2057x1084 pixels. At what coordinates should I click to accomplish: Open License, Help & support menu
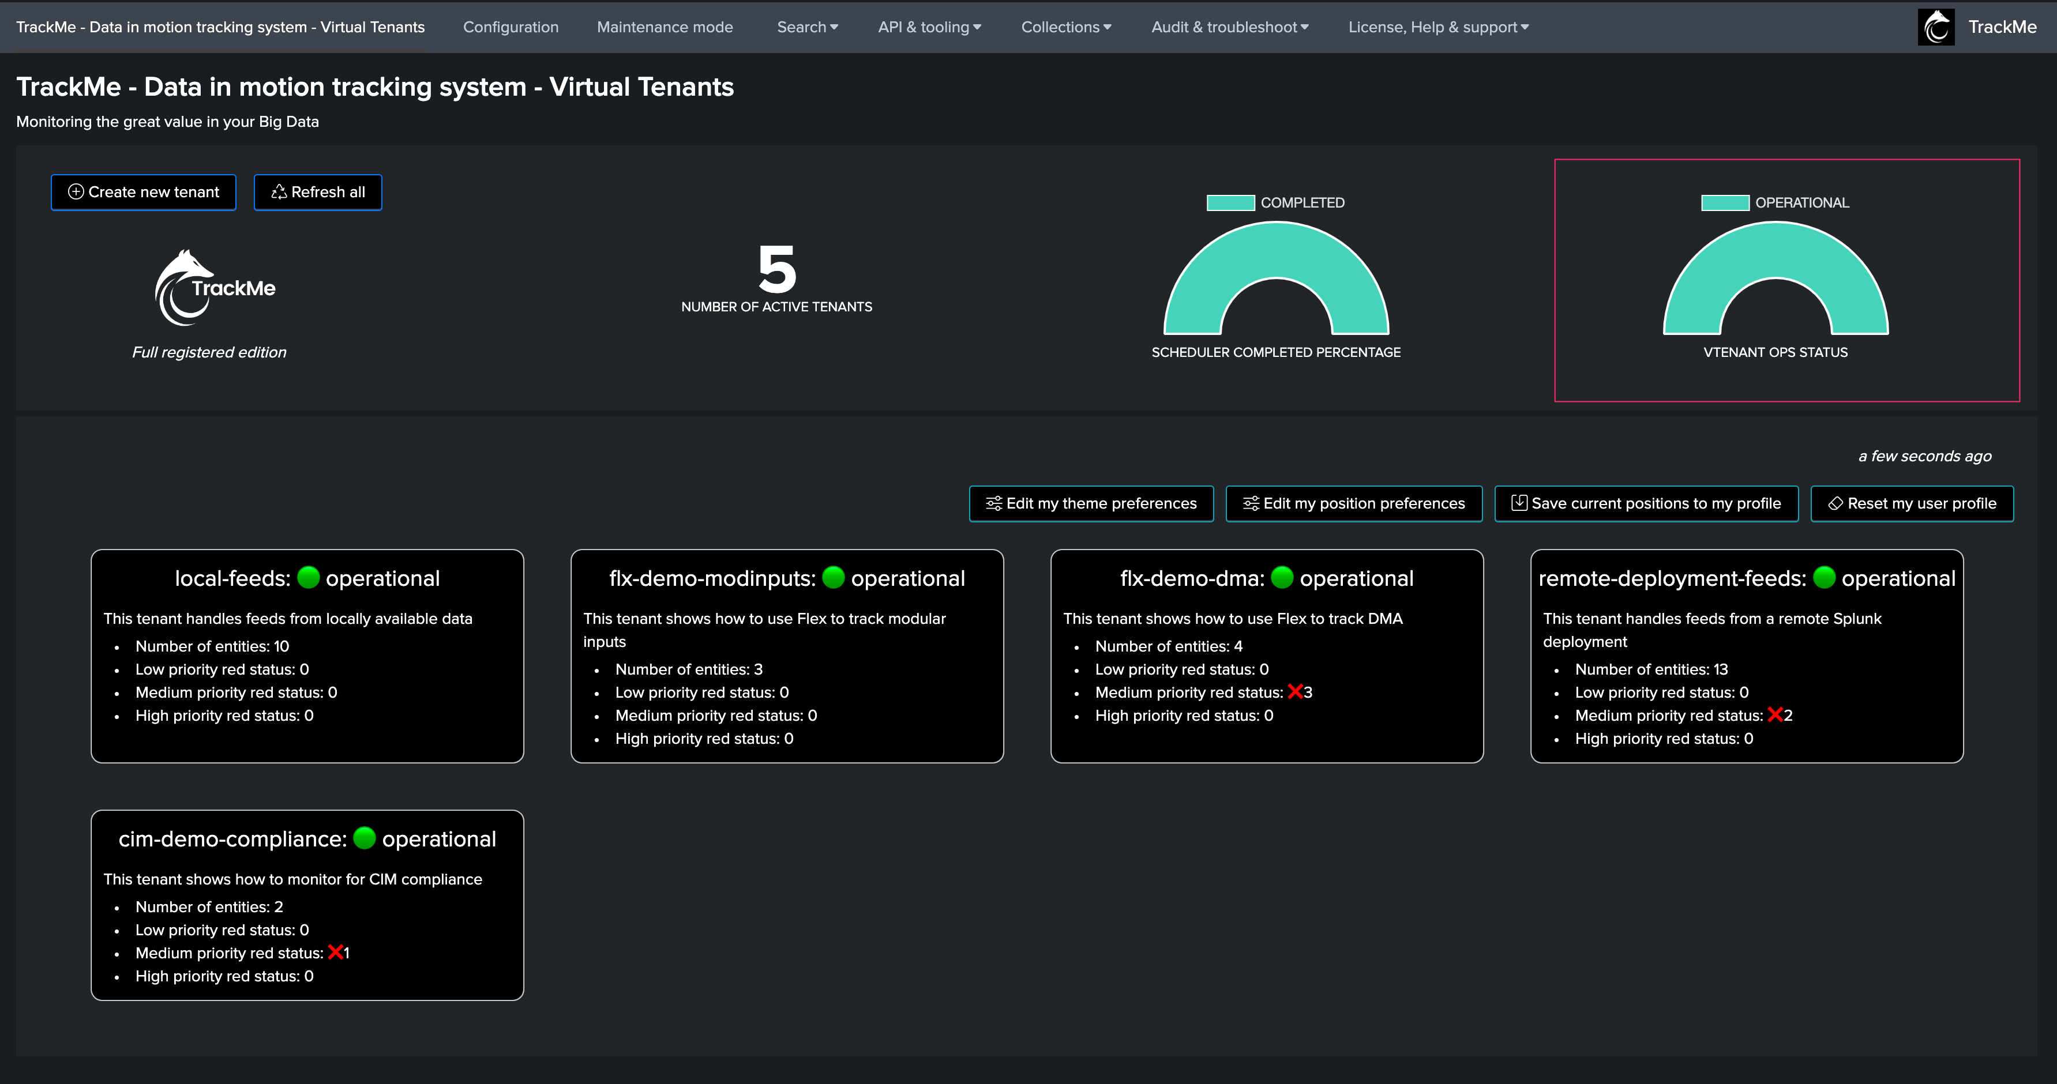tap(1438, 27)
